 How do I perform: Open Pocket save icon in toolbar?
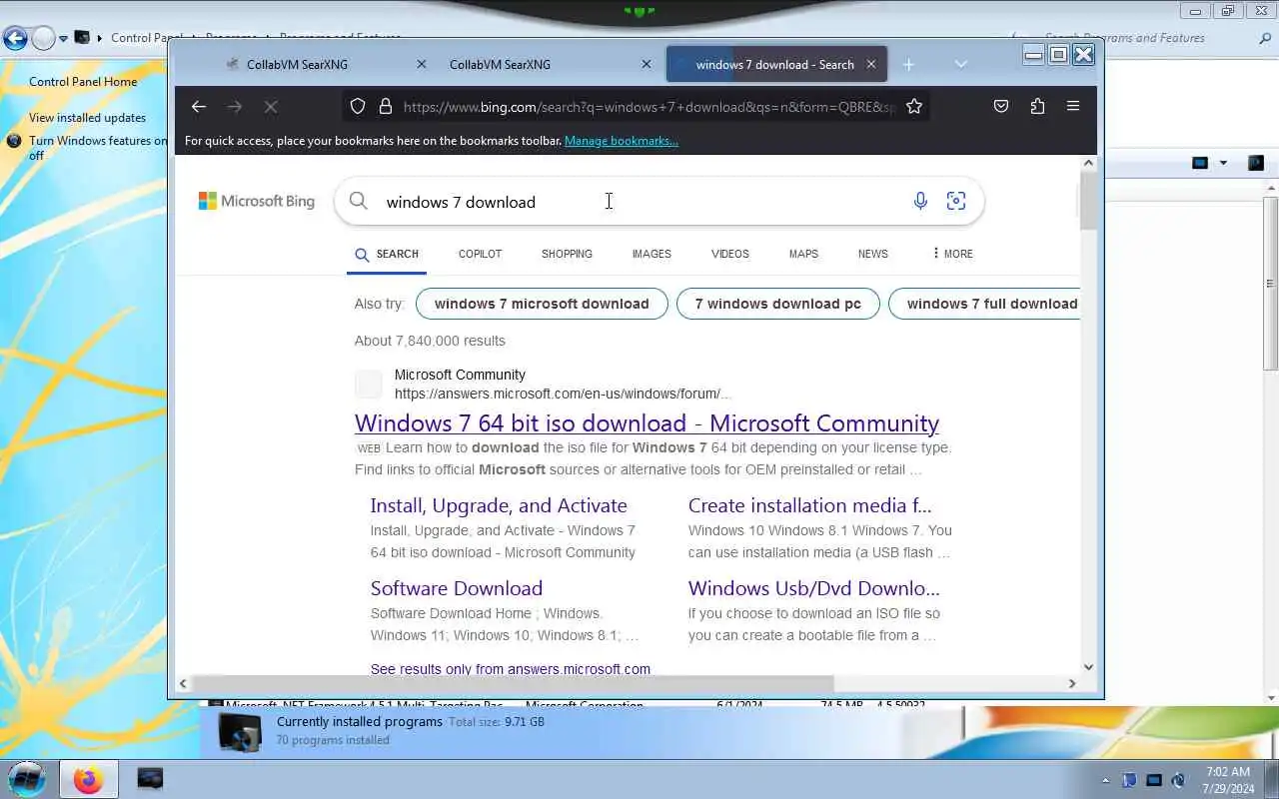[x=1001, y=107]
